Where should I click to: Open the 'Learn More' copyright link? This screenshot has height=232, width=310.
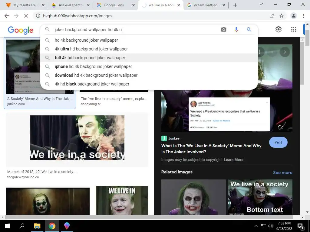(x=233, y=160)
